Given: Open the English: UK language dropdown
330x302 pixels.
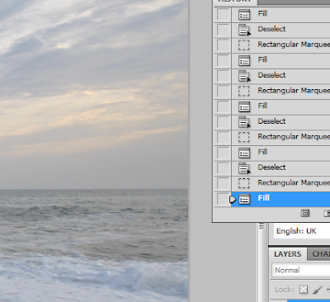Looking at the screenshot, I should [302, 231].
